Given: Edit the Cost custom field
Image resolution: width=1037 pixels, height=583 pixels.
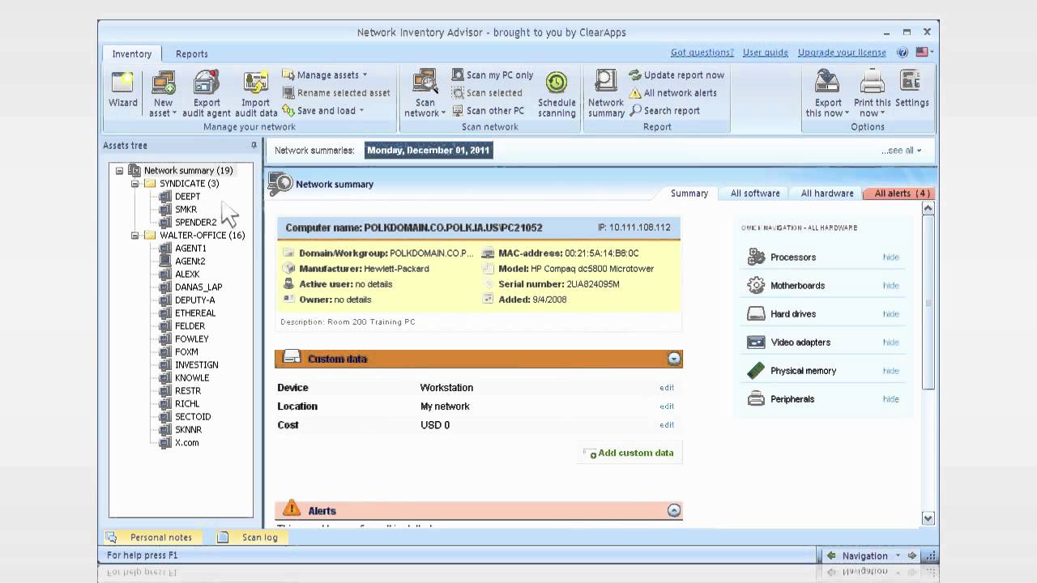Looking at the screenshot, I should [667, 425].
